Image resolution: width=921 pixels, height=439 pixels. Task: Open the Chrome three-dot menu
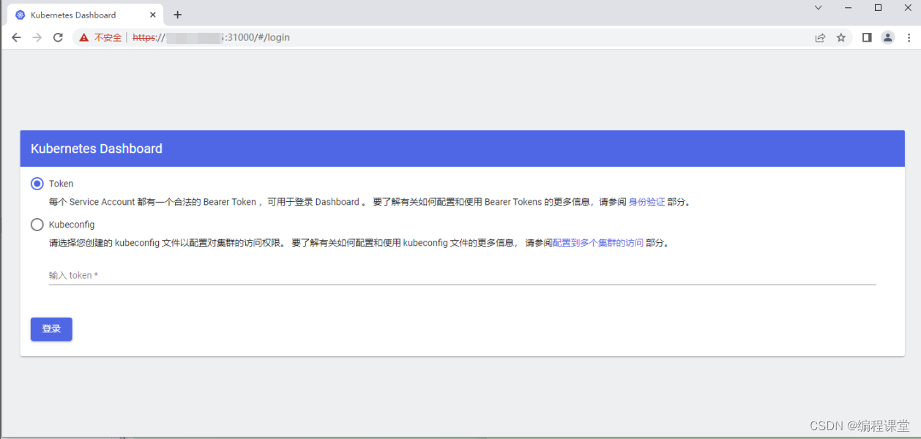(909, 37)
